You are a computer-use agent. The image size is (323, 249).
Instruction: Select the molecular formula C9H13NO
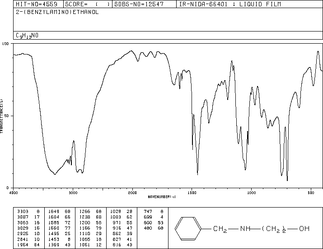coord(27,36)
